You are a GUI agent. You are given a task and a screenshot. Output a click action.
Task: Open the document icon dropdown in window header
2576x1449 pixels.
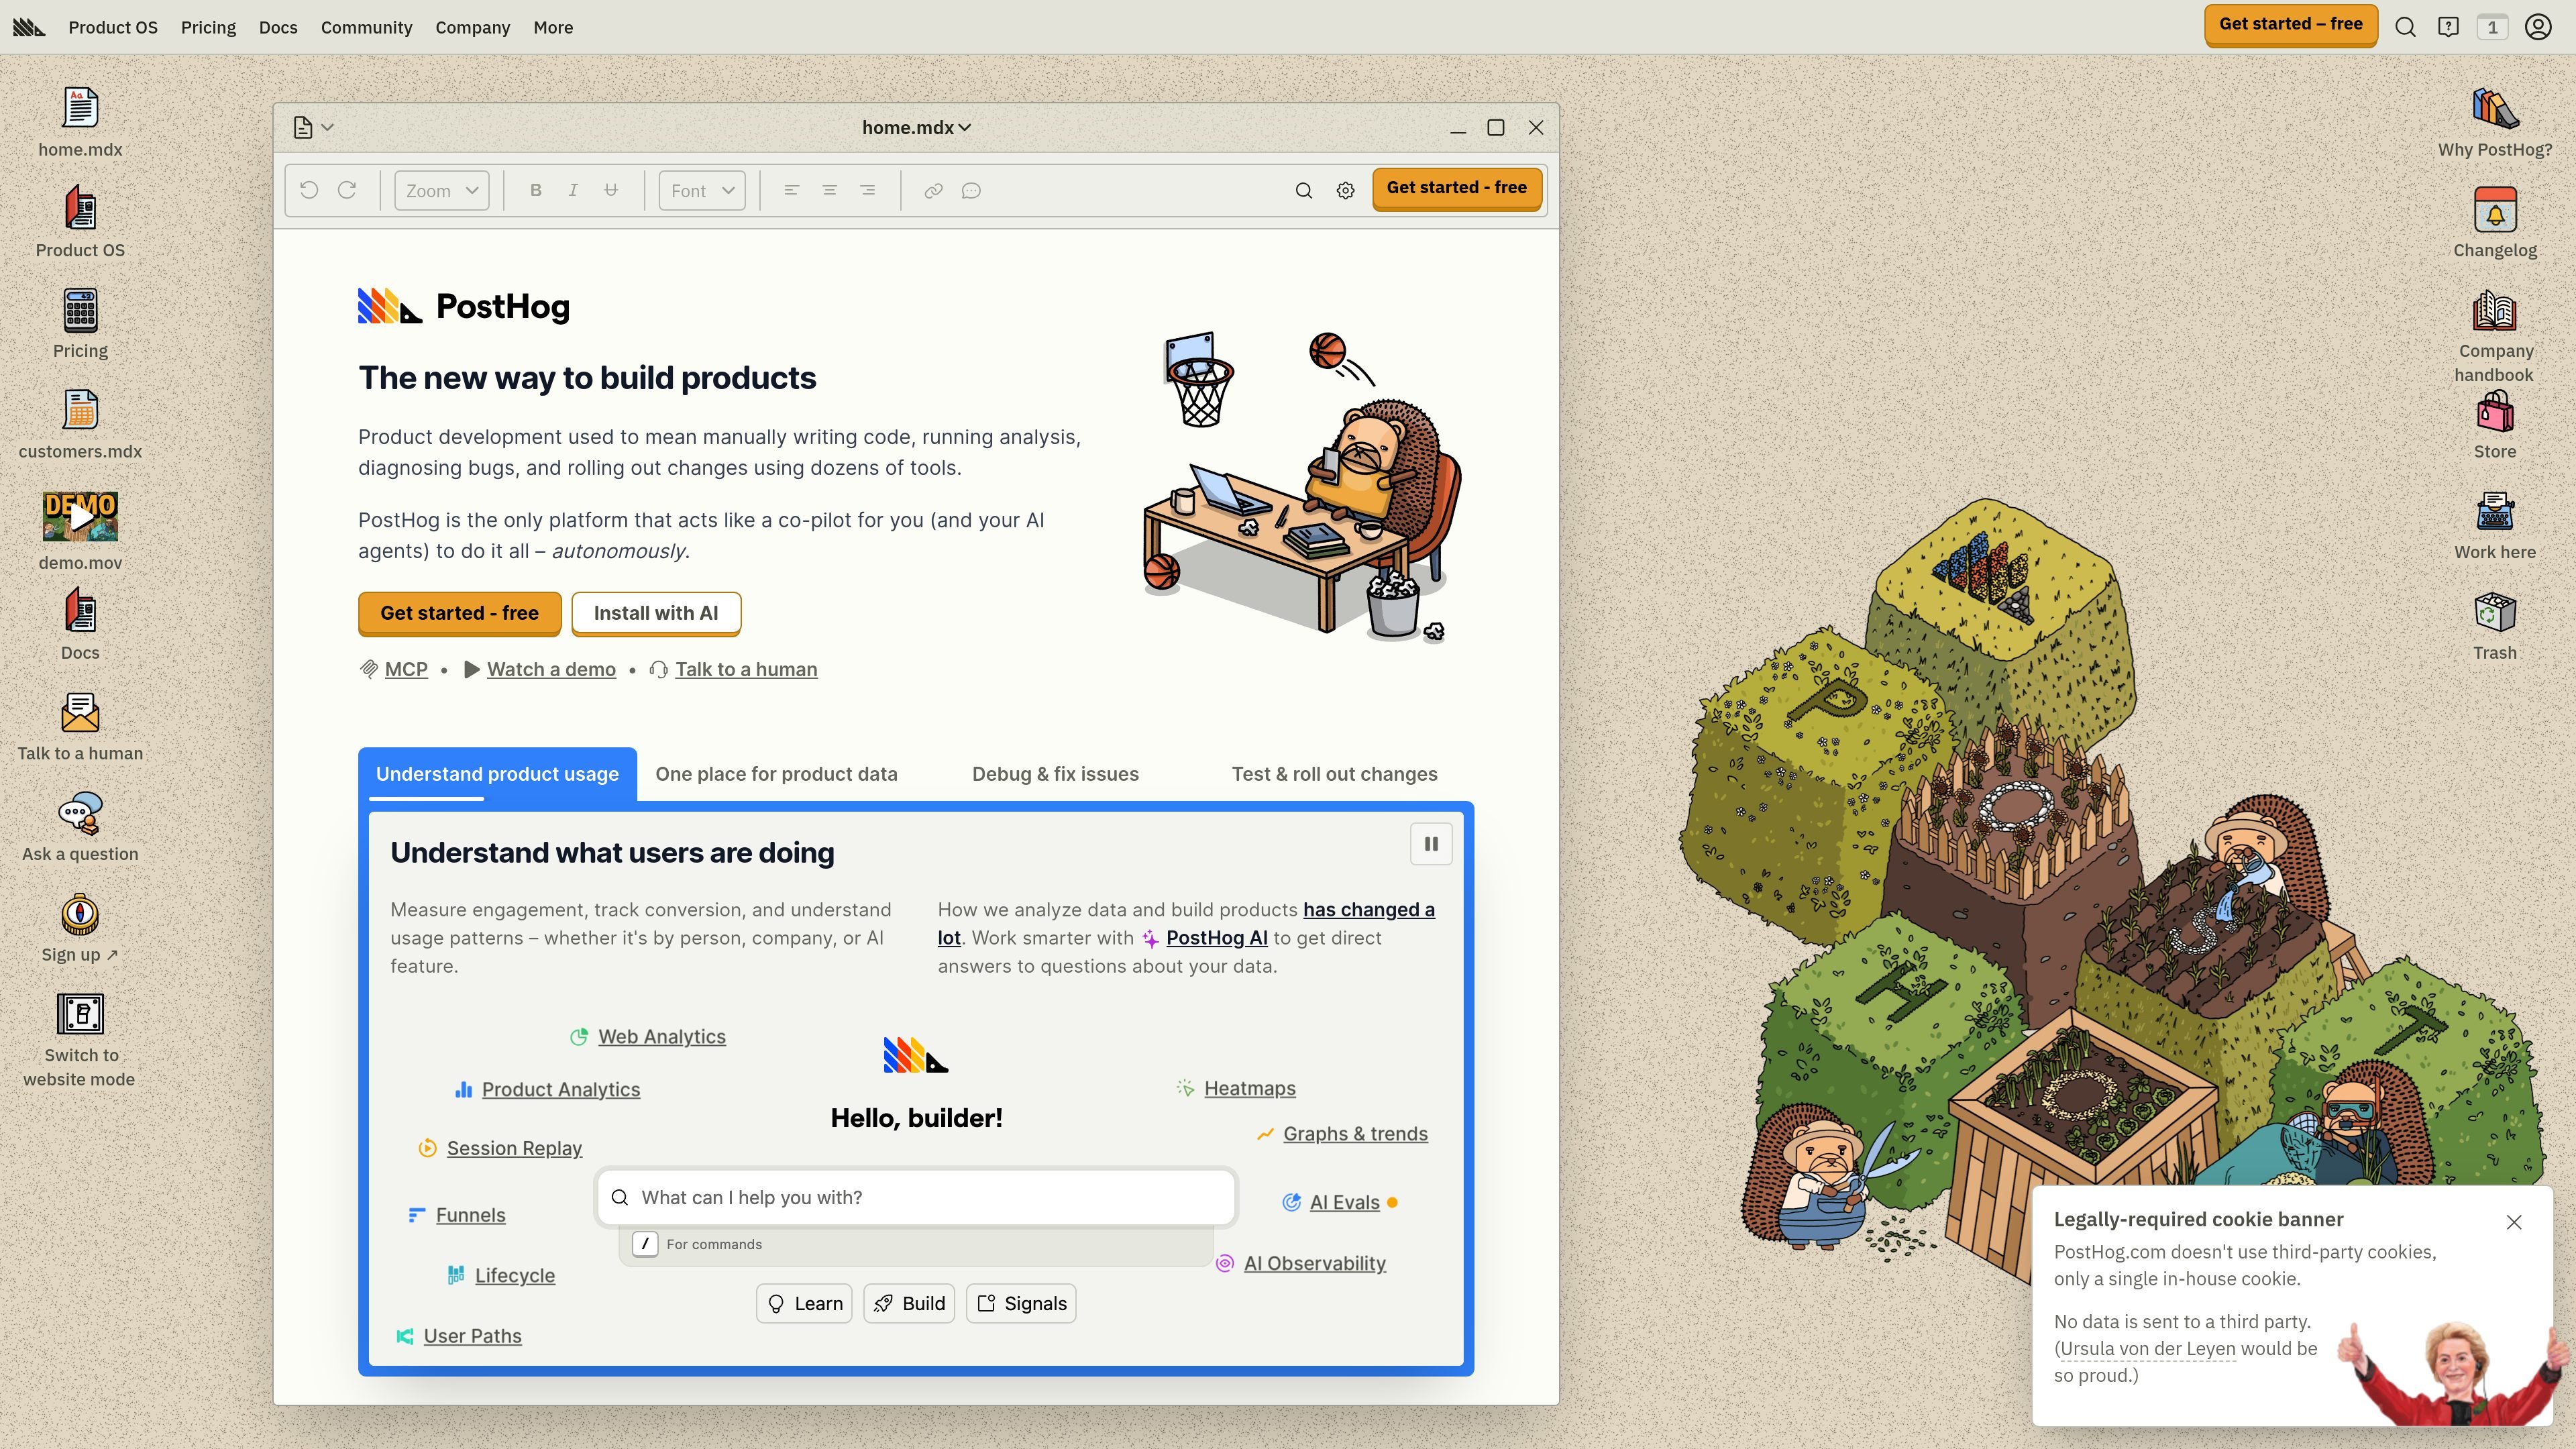point(313,127)
